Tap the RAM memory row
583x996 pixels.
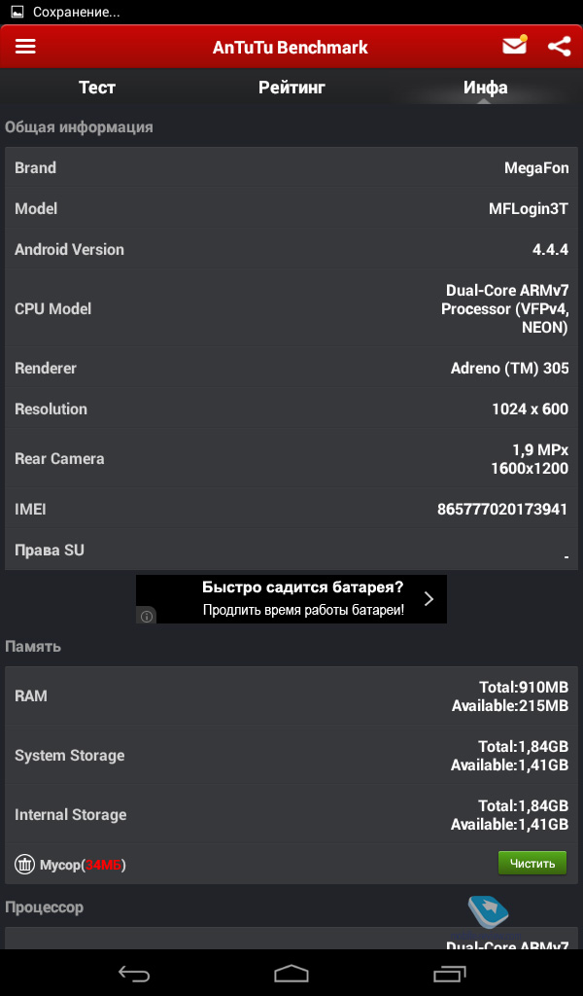pyautogui.click(x=291, y=696)
